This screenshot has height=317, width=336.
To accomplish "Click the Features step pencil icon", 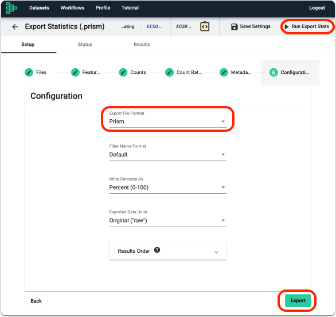I will pyautogui.click(x=75, y=72).
